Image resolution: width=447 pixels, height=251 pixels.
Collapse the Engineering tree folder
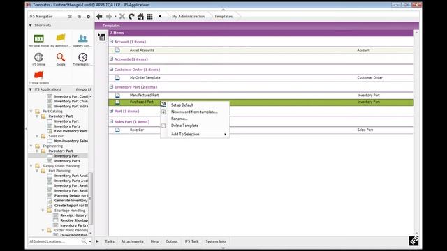(31, 146)
